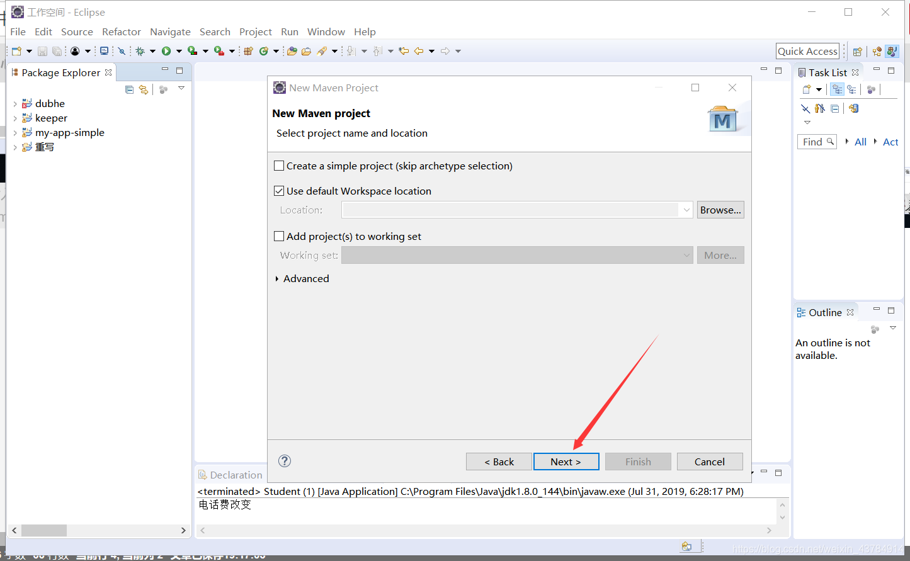Click the Package Explorer horizontal scrollbar thumb

click(43, 530)
